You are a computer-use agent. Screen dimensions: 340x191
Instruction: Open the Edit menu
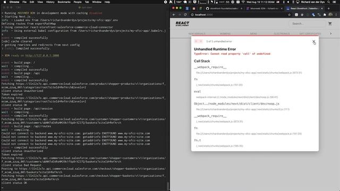[32, 2]
